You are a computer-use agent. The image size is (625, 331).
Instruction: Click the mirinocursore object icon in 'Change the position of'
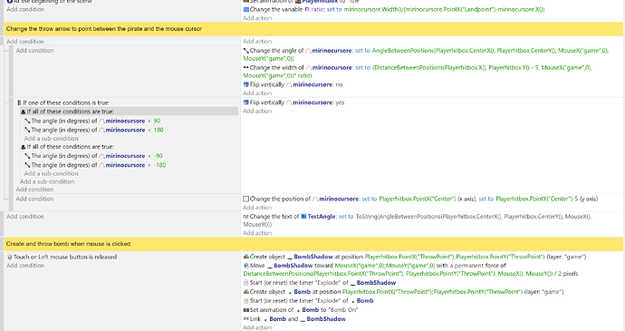[315, 199]
